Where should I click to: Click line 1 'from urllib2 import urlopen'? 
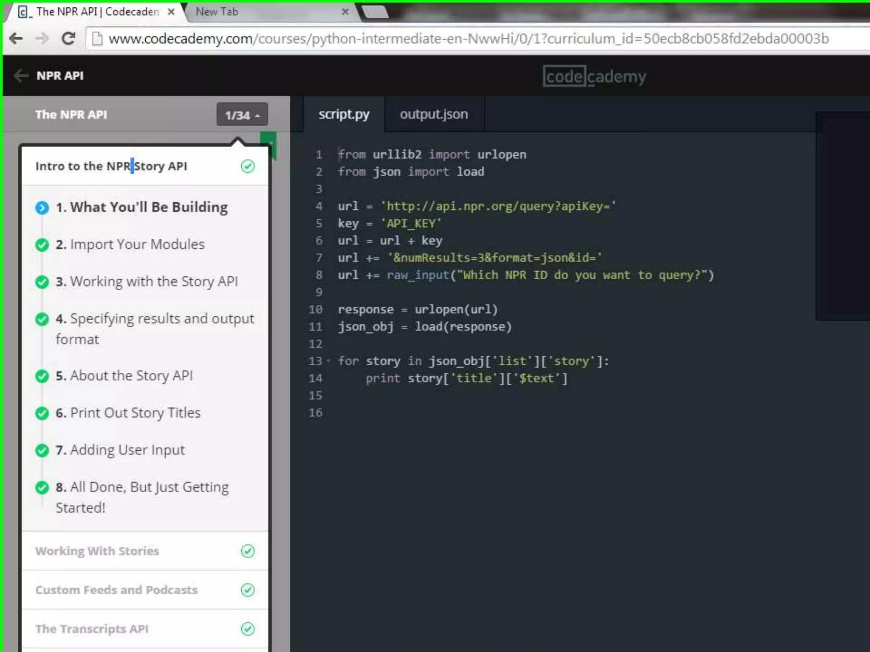pos(432,155)
